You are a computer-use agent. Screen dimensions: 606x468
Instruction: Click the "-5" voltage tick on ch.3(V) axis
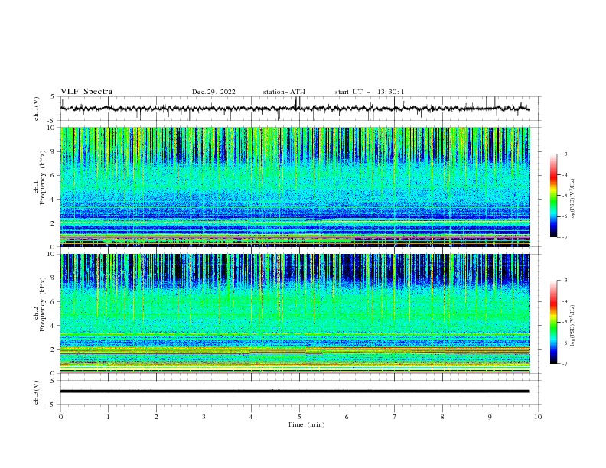51,405
